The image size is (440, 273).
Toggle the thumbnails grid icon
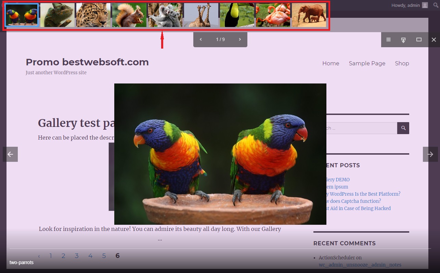coord(388,40)
